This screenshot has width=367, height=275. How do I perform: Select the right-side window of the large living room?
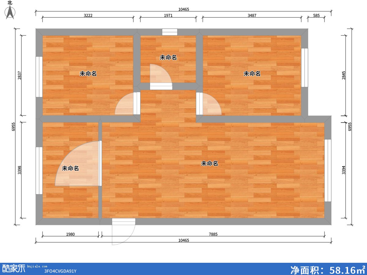coord(328,170)
